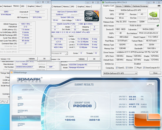Open Mainboard tab in middle CPU-Z window

point(57,6)
